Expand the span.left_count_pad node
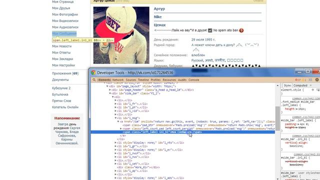This screenshot has height=180, width=320. pyautogui.click(x=121, y=129)
